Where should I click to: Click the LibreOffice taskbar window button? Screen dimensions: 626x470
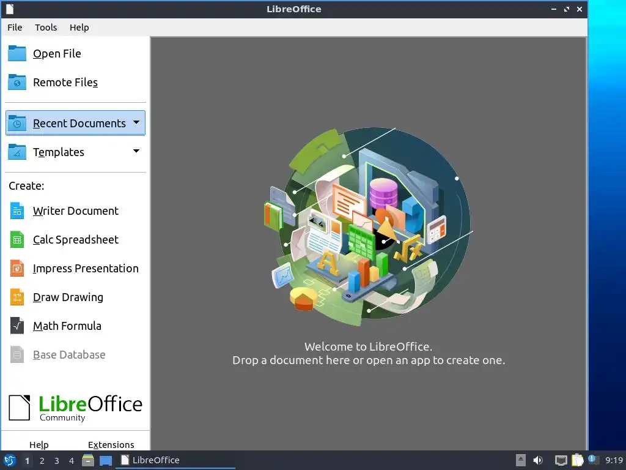pyautogui.click(x=175, y=460)
